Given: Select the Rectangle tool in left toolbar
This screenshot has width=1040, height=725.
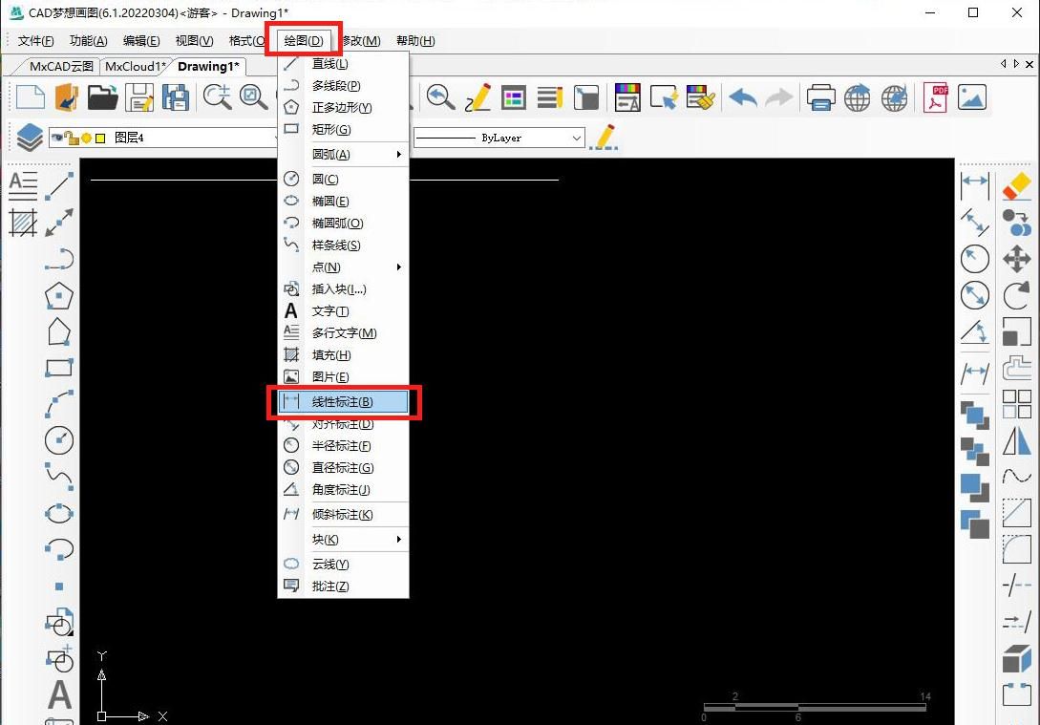Looking at the screenshot, I should pyautogui.click(x=58, y=366).
